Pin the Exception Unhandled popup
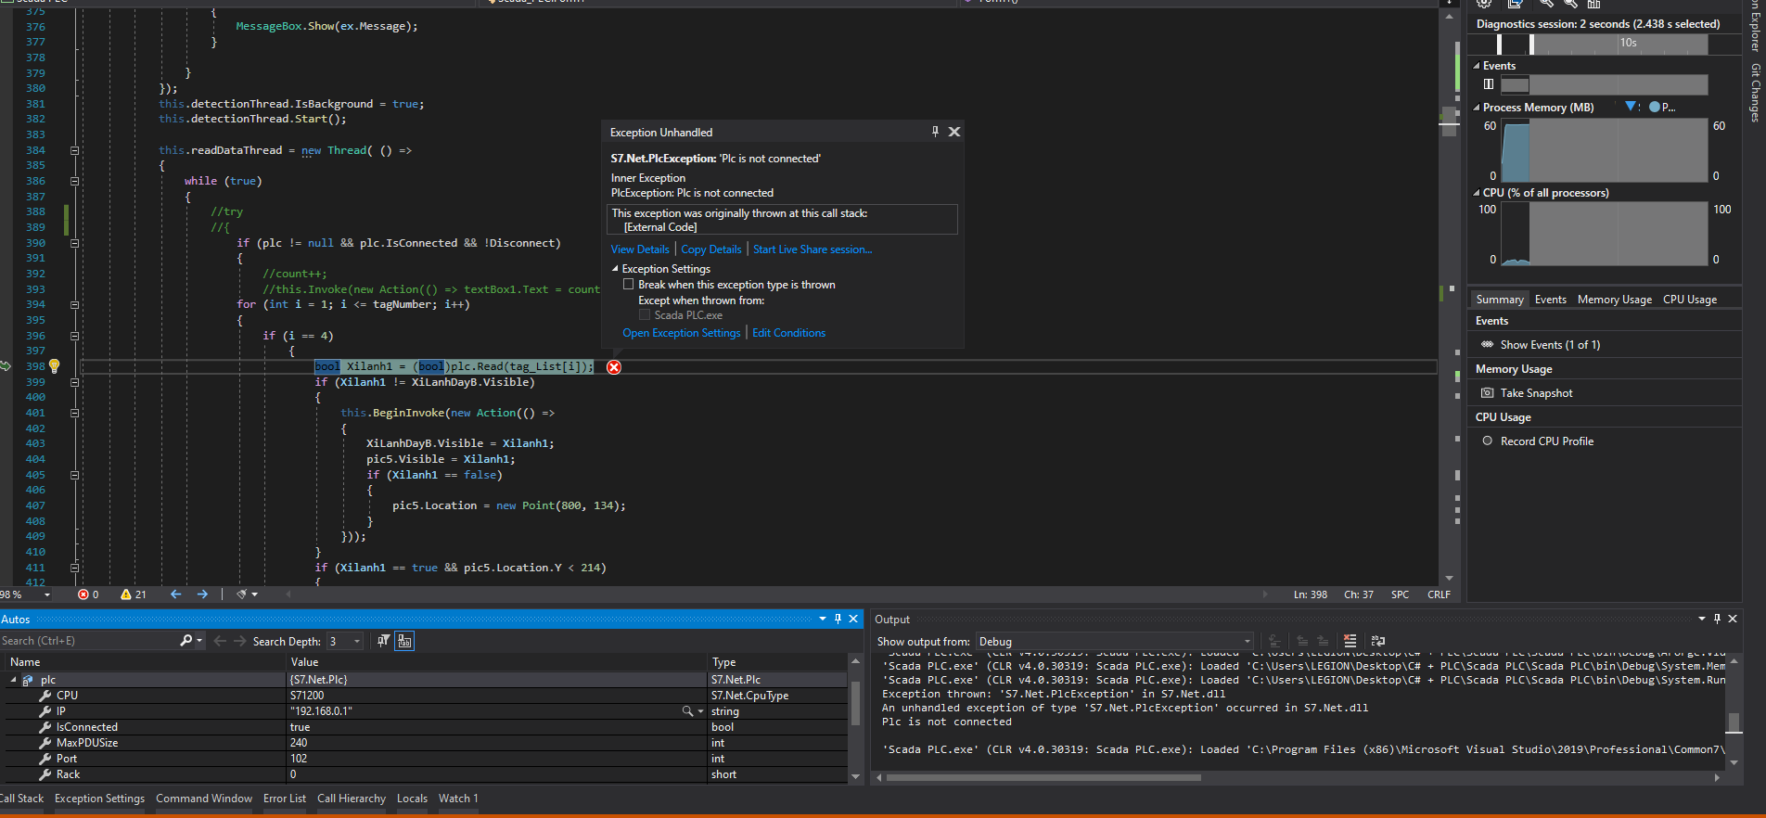 tap(935, 132)
